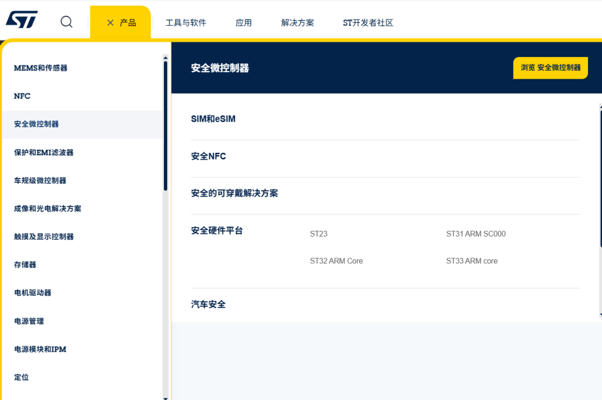Screen dimensions: 602x400
Task: Click sidebar scrollbar up arrow
Action: click(x=166, y=58)
